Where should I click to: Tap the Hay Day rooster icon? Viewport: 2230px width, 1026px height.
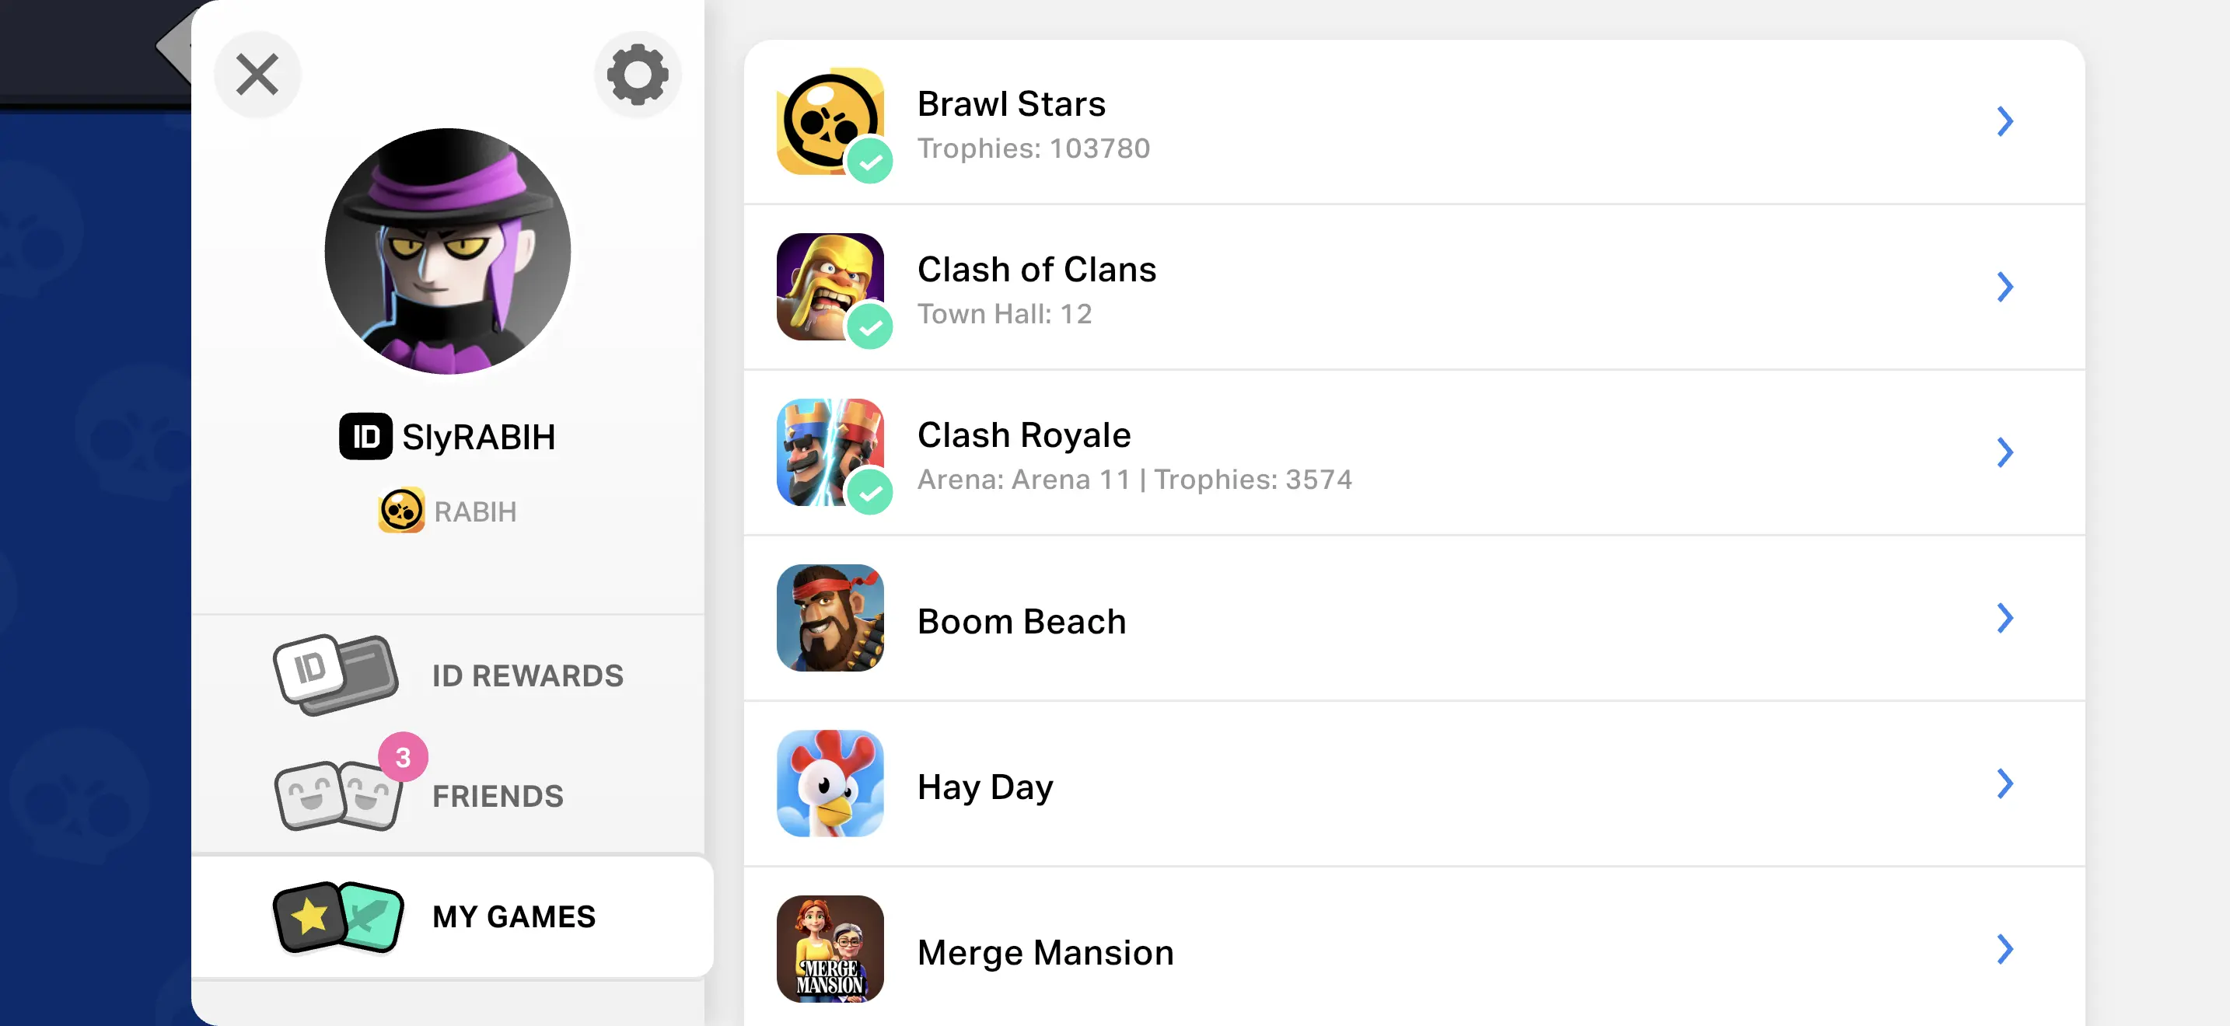tap(830, 783)
